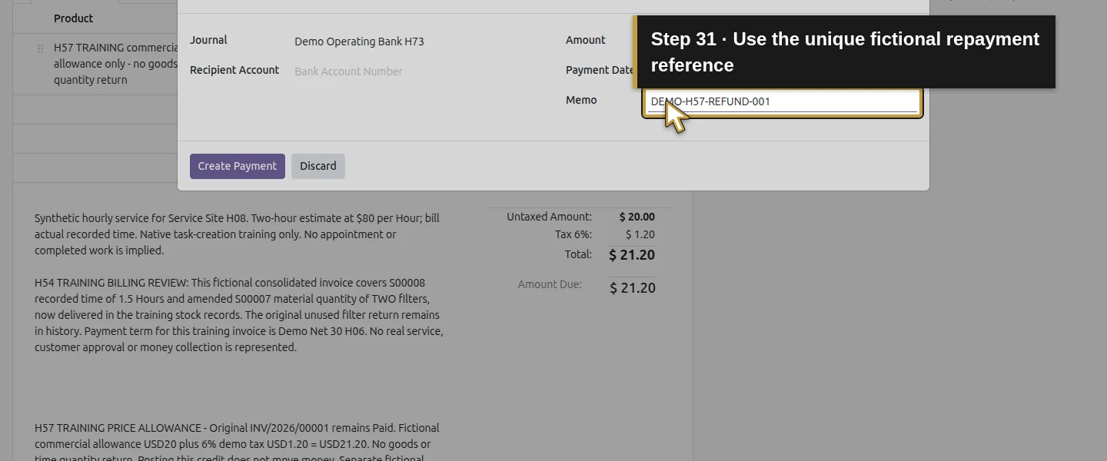The width and height of the screenshot is (1107, 461).
Task: Select the Product column header
Action: tap(74, 18)
